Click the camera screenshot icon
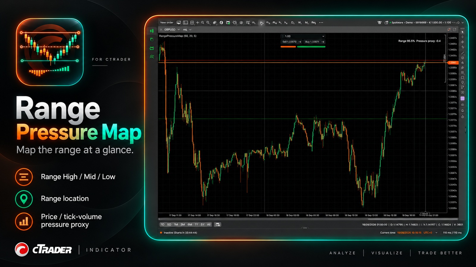The image size is (476, 267). [462, 105]
